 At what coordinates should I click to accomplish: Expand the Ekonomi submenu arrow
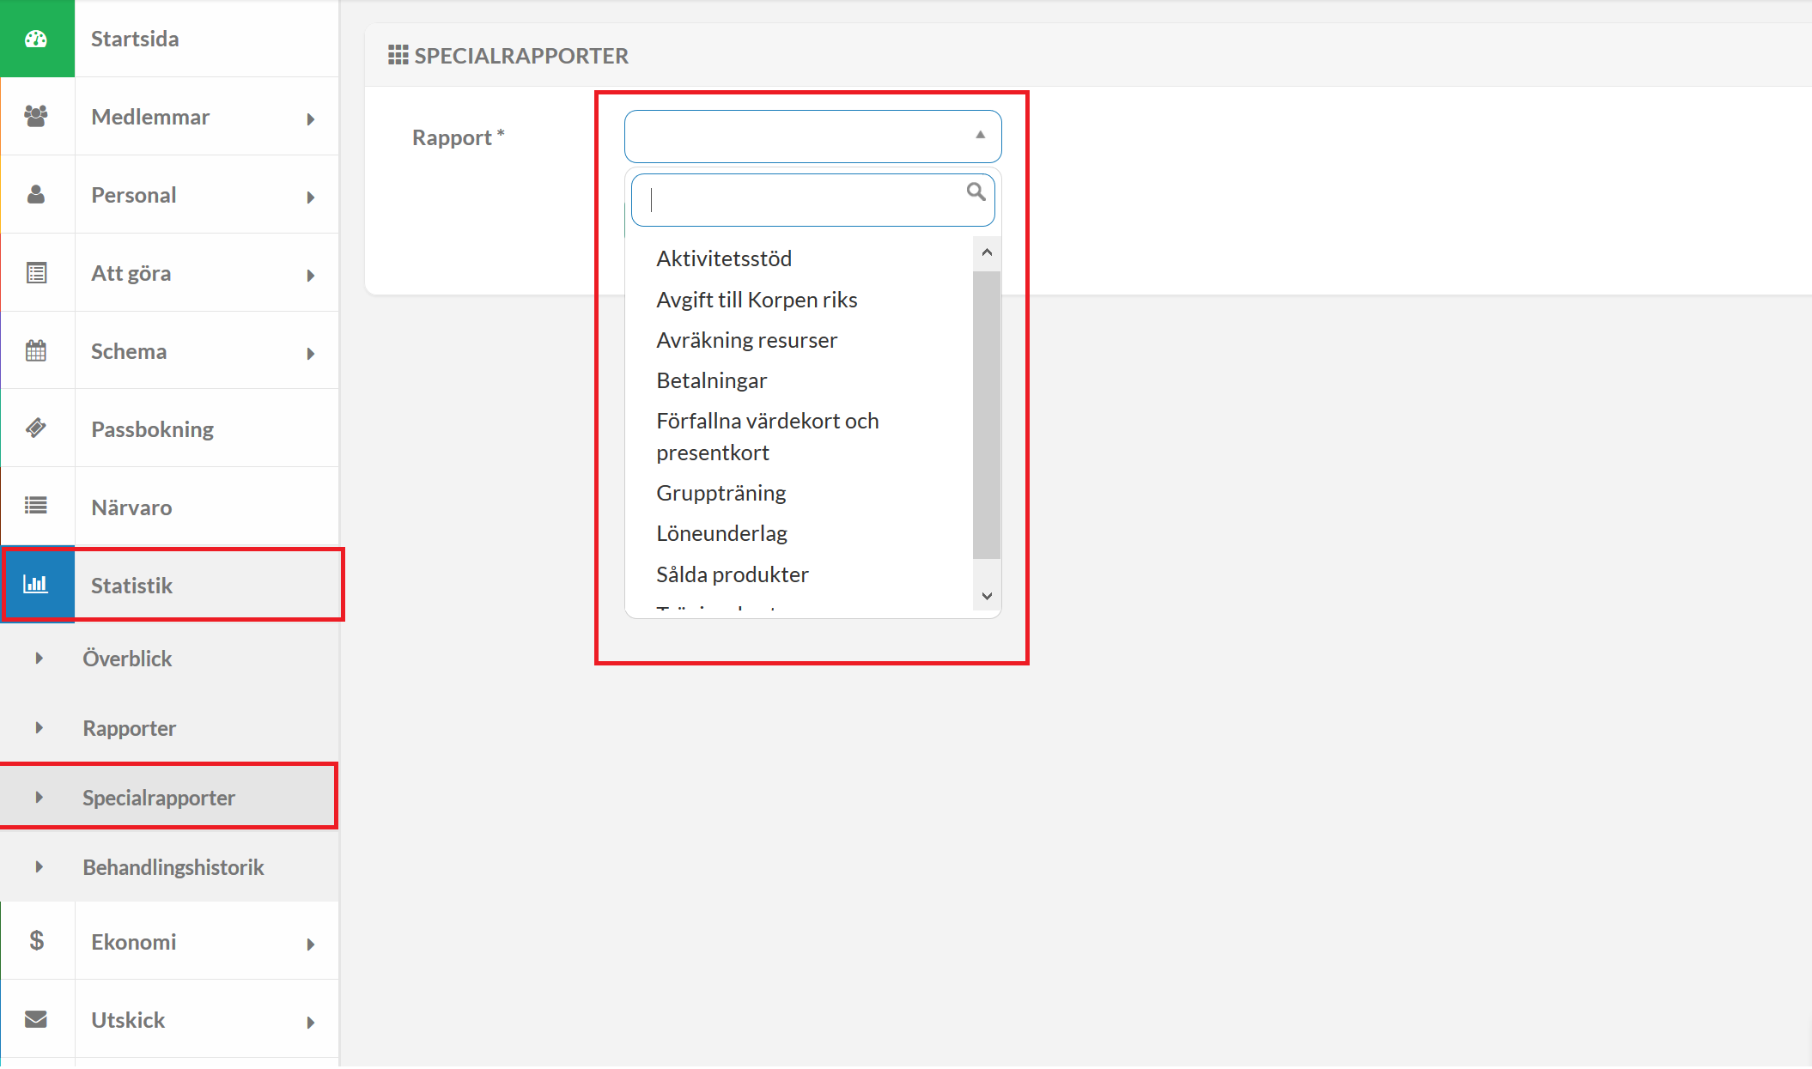click(311, 944)
